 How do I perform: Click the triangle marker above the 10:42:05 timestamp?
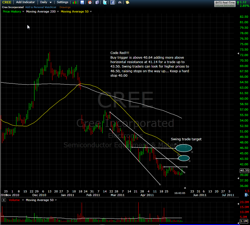(x=185, y=188)
